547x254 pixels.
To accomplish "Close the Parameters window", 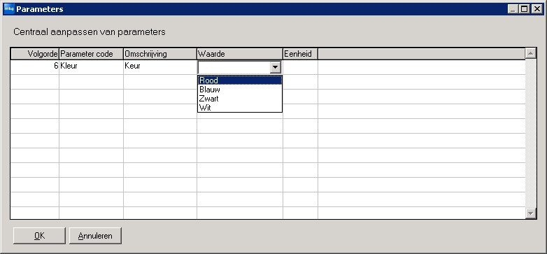I will [537, 9].
